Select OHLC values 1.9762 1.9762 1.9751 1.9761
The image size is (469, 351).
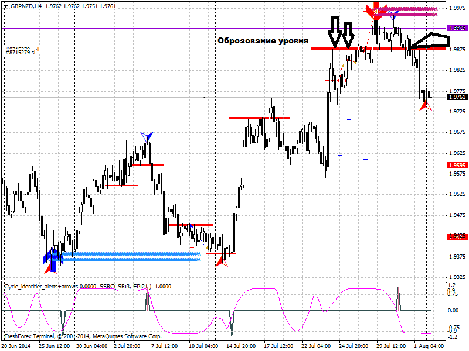(x=80, y=6)
